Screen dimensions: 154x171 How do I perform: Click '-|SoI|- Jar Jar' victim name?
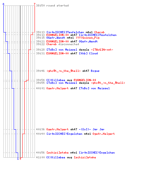pyautogui.click(x=92, y=129)
